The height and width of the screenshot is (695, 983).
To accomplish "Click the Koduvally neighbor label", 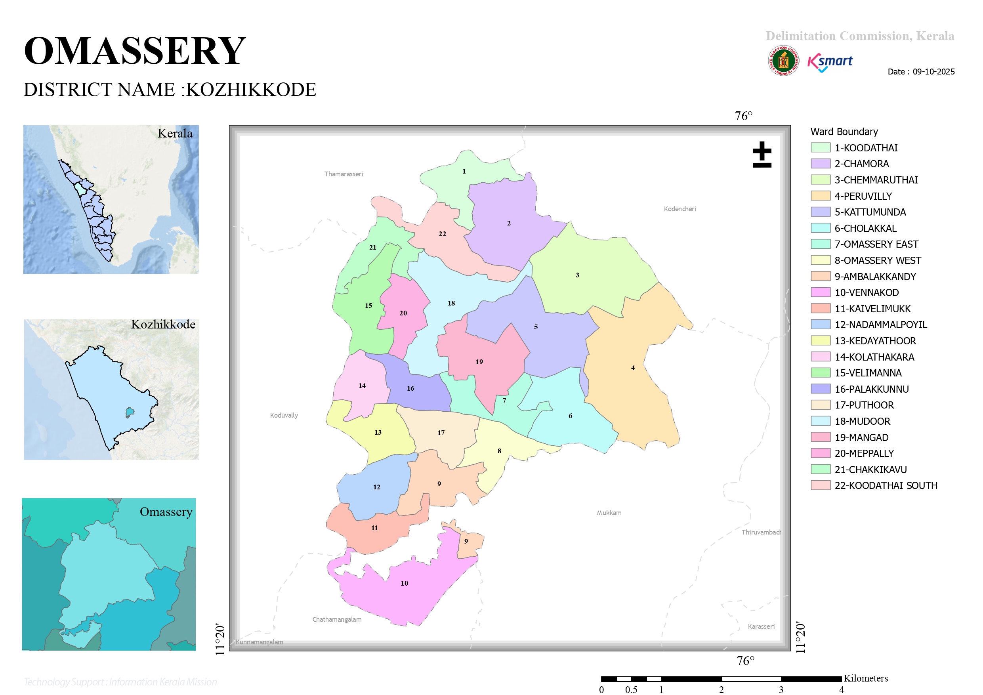I will (284, 415).
